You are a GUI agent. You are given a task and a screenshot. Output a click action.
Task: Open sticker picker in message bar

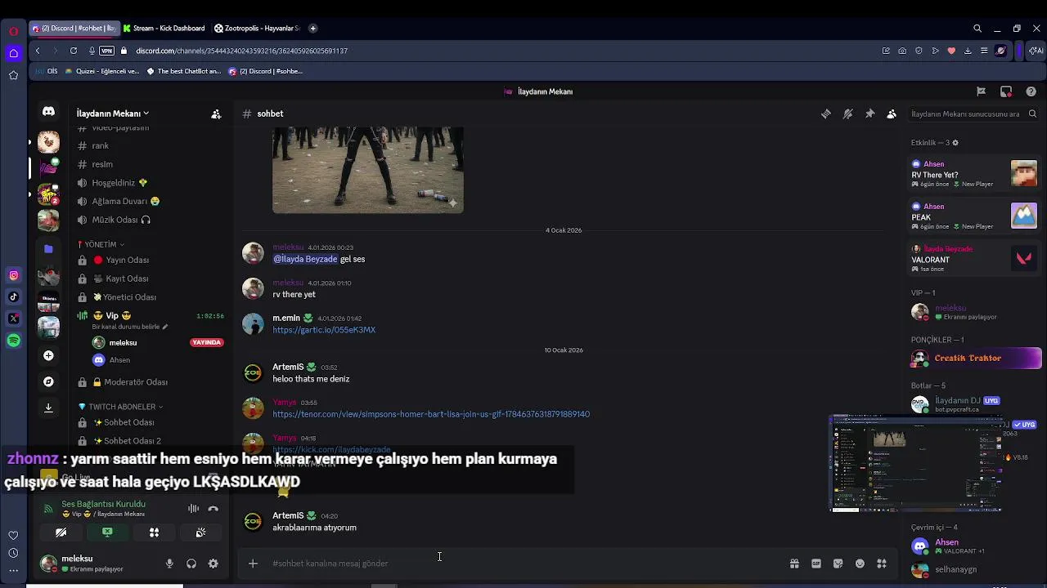click(838, 563)
